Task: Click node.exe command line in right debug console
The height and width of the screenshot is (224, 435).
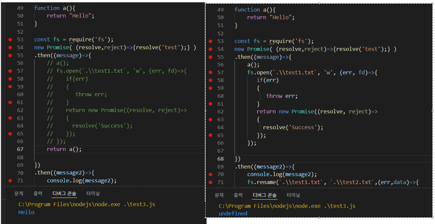Action: (287, 206)
